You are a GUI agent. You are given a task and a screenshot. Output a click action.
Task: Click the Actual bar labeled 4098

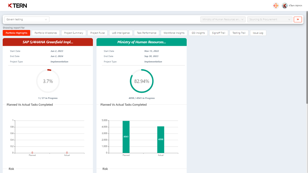(161, 139)
